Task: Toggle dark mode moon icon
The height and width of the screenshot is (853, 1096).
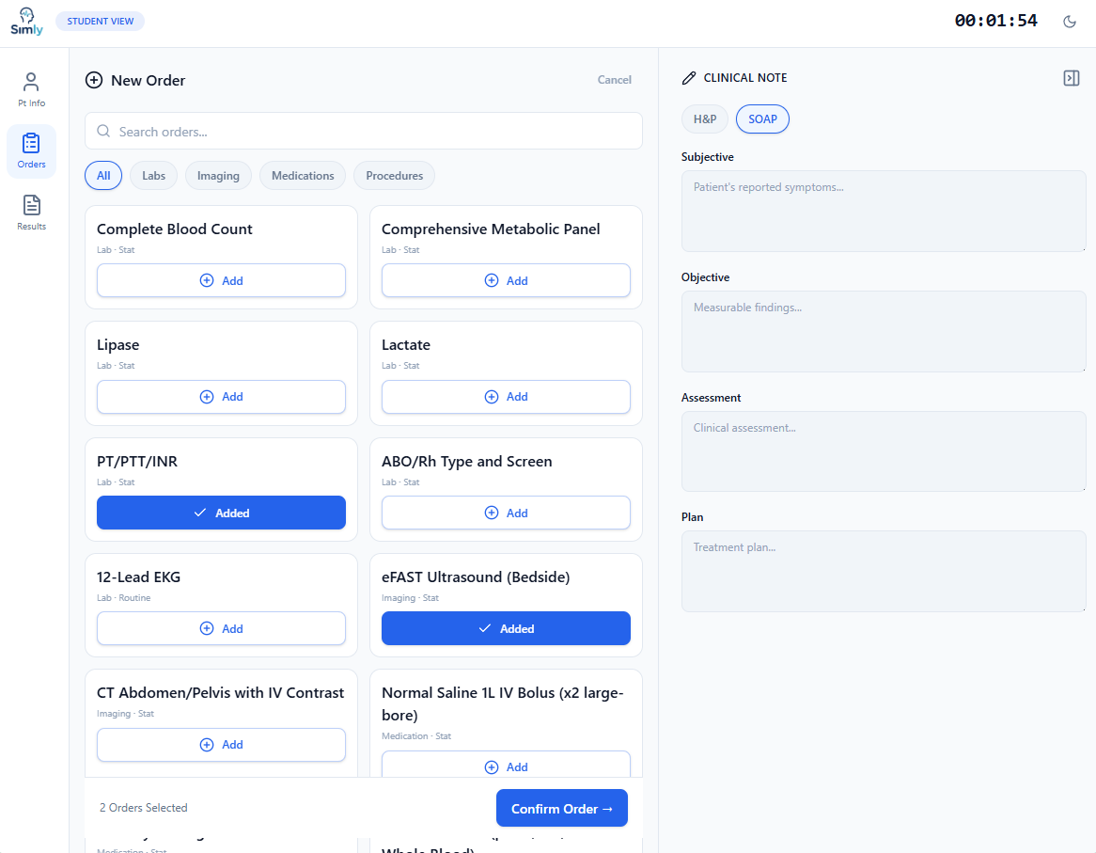Action: coord(1070,22)
